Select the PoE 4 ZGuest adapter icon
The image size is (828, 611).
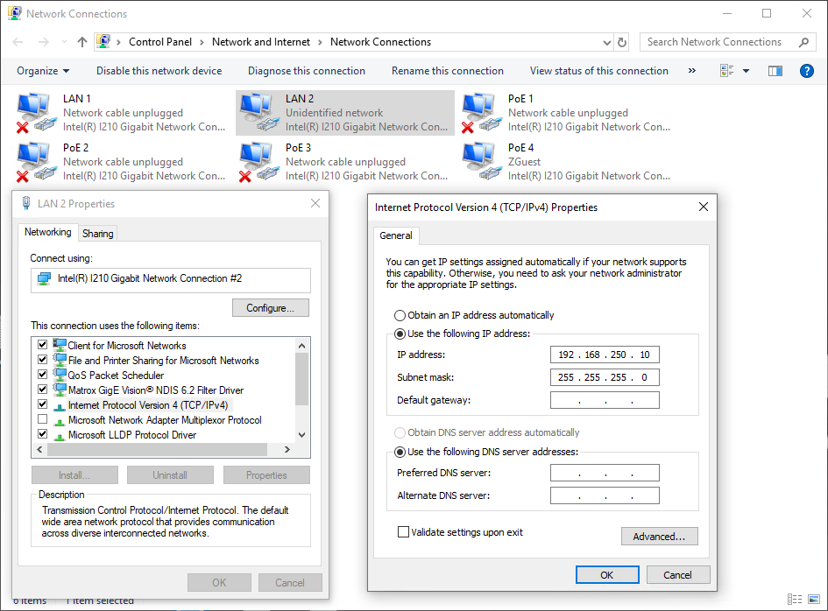480,161
